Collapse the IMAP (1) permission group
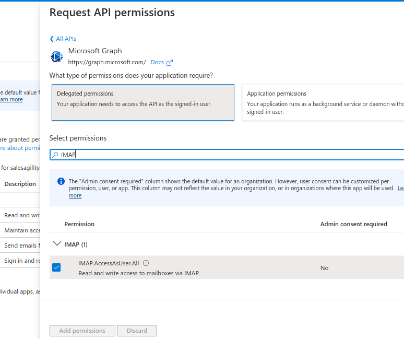Screen dimensions: 404x339 [x=57, y=244]
